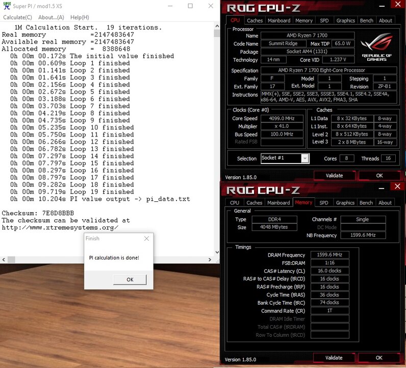Click Super PI horizontal scrollbar left arrow
Viewport: 406px width, 368px height.
(4, 260)
